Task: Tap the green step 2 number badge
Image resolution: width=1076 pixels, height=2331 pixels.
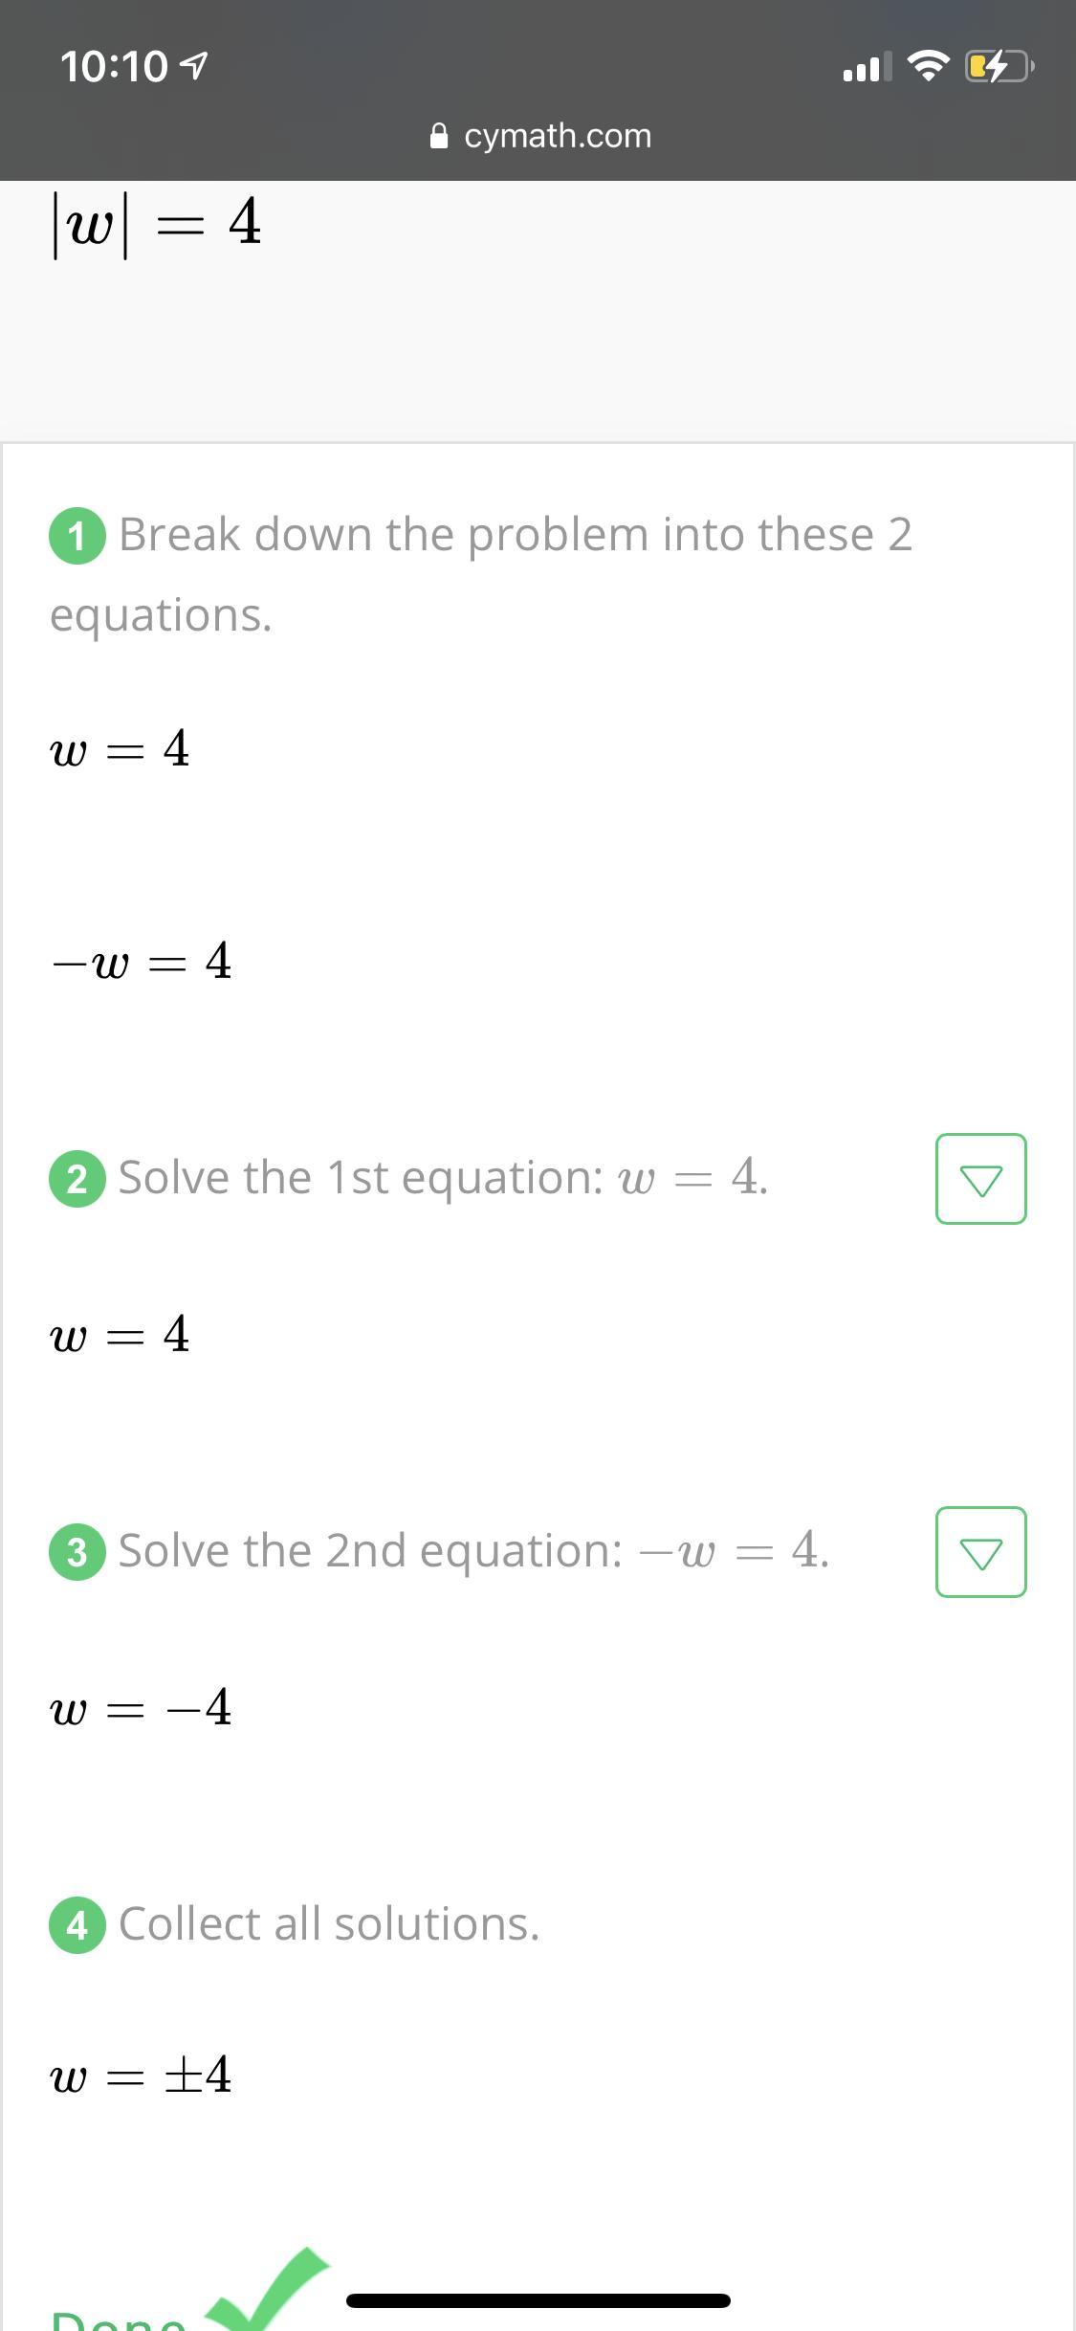Action: [x=77, y=1179]
